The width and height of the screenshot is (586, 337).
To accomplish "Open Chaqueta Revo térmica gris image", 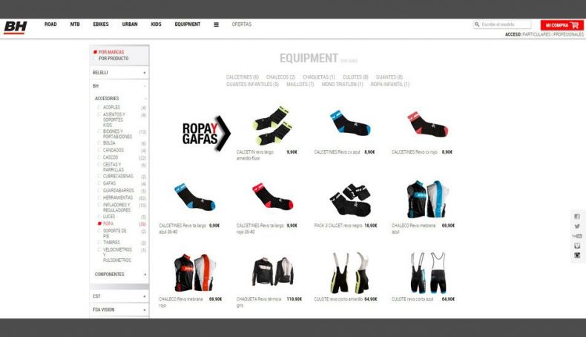I will pyautogui.click(x=272, y=272).
